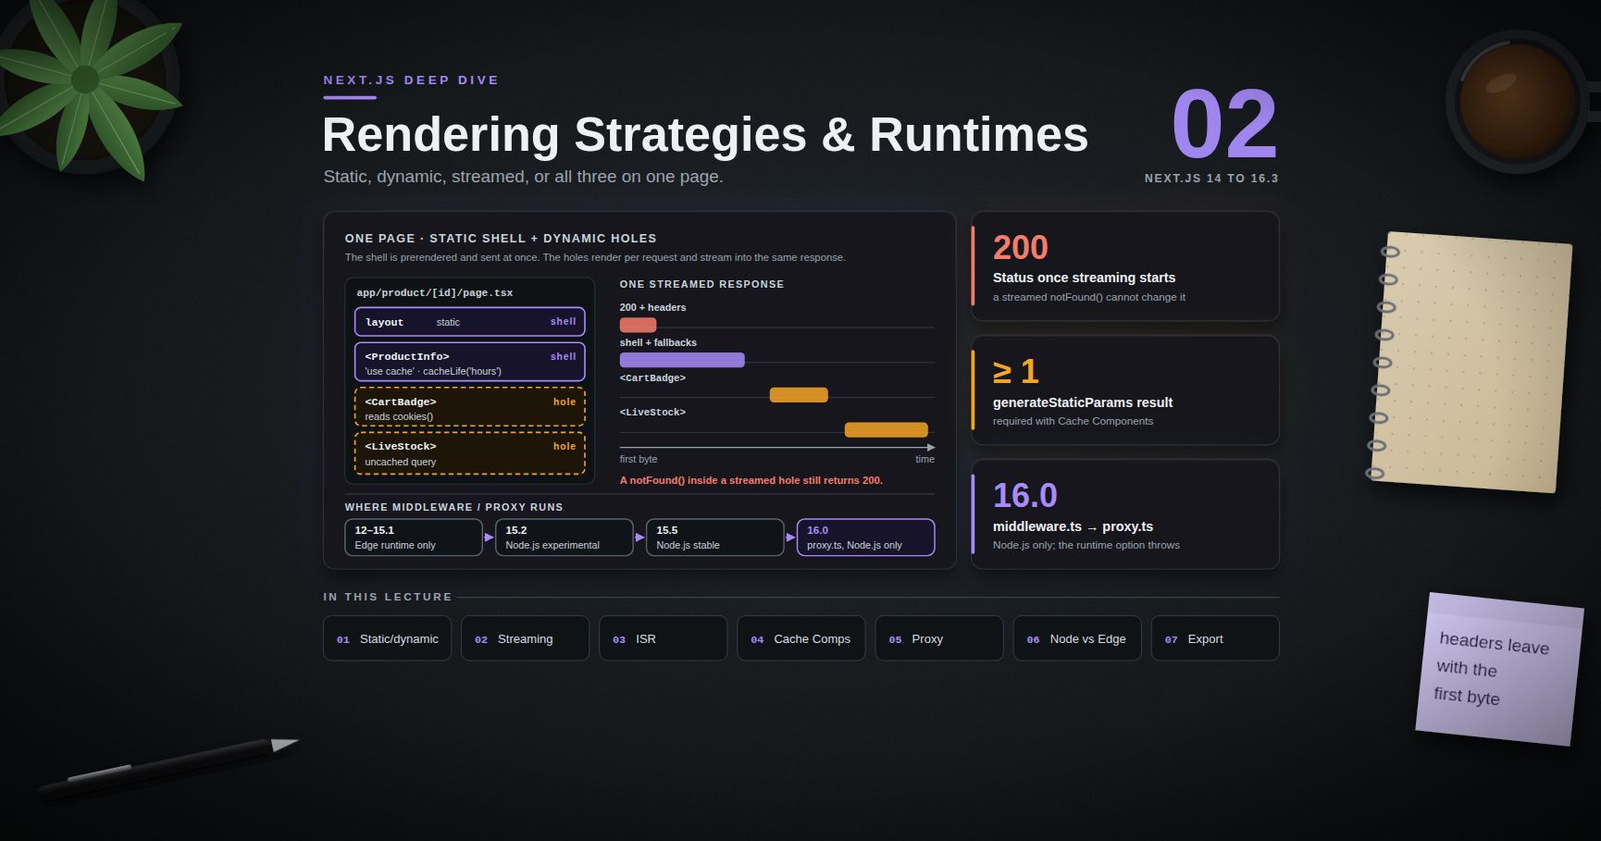Open the 02 Streaming lecture chip

click(525, 638)
